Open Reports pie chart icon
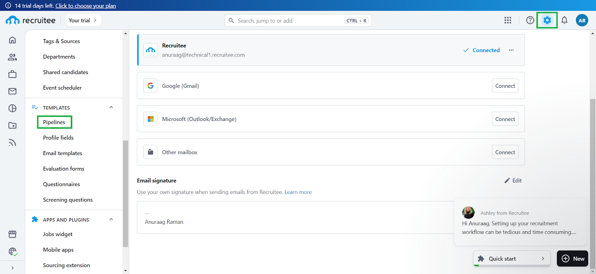 (12, 108)
